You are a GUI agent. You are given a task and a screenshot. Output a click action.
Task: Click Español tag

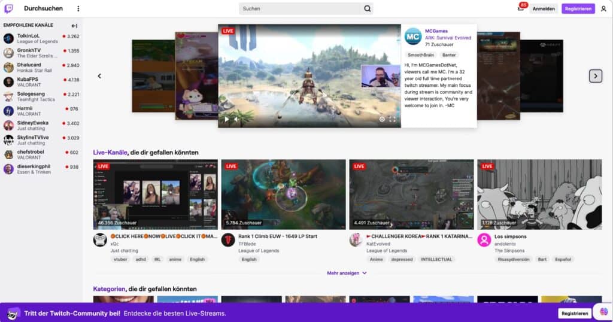(563, 260)
